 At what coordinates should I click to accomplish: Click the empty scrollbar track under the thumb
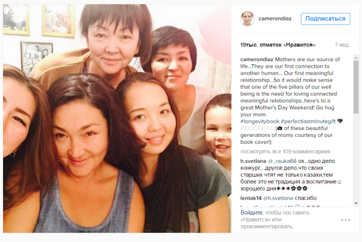356,157
